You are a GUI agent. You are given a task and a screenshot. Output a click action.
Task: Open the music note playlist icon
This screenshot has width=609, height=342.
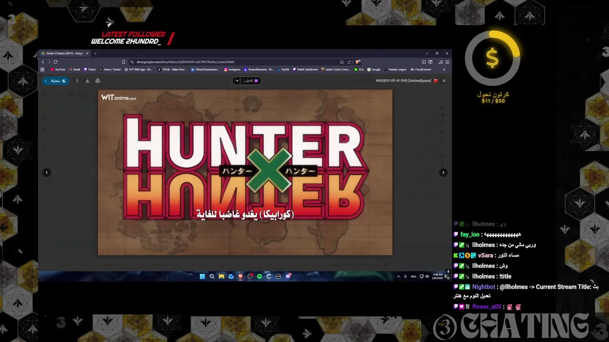point(441,62)
